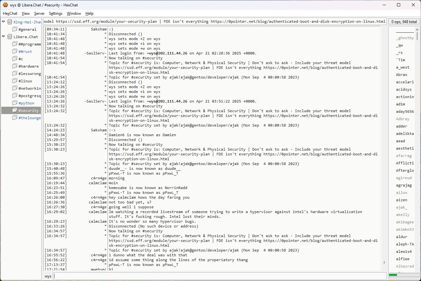
Task: Select user Afterglo in the user list
Action: pos(405,170)
